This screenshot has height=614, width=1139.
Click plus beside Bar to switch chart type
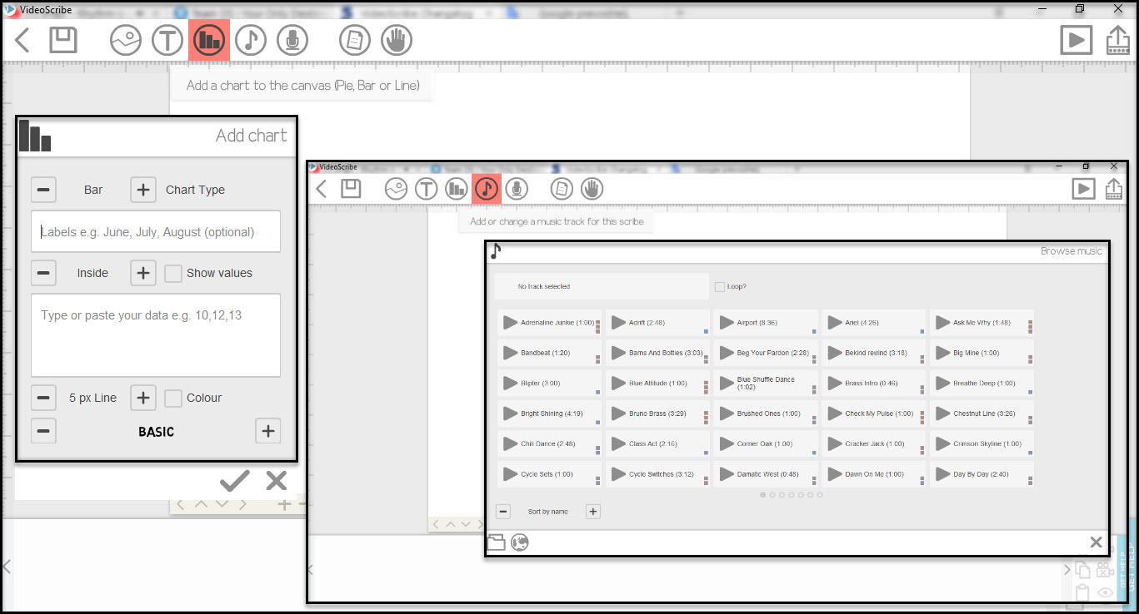point(143,190)
